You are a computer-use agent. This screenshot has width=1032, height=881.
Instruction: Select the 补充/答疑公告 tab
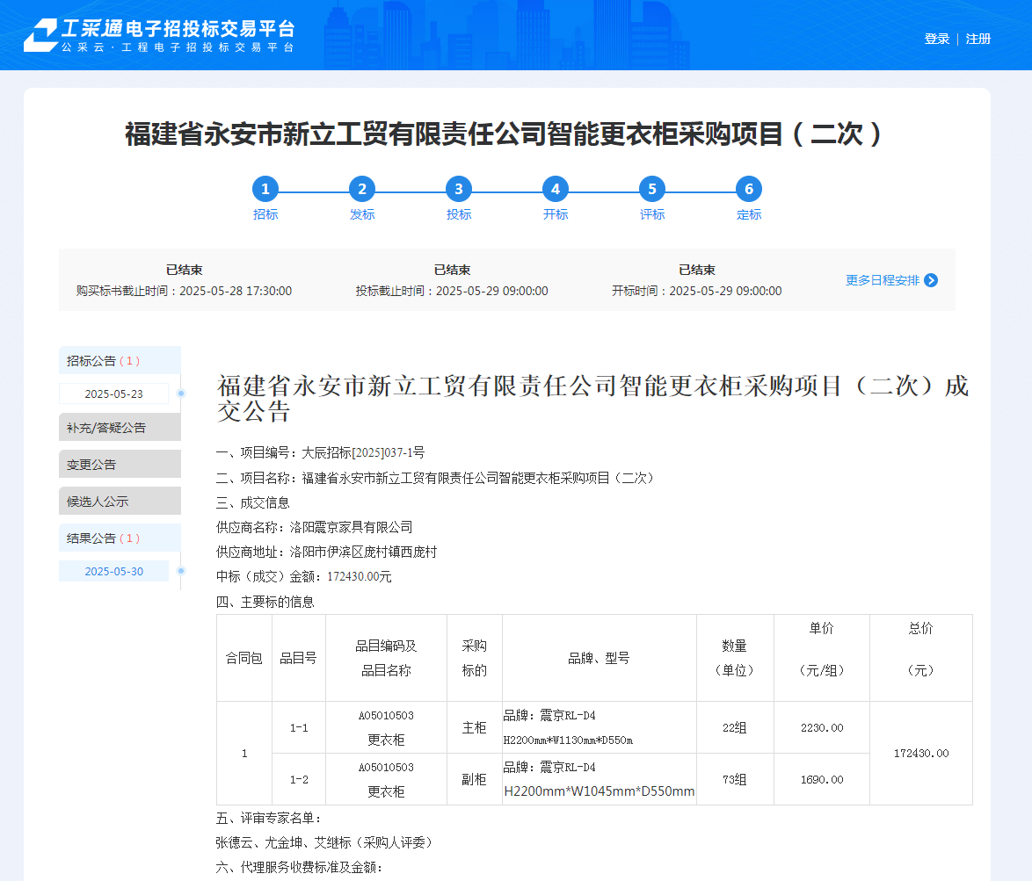coord(120,428)
